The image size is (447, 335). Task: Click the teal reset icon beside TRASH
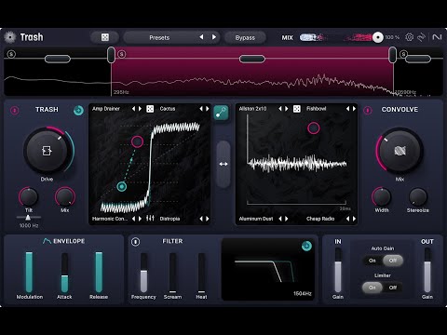(x=78, y=110)
